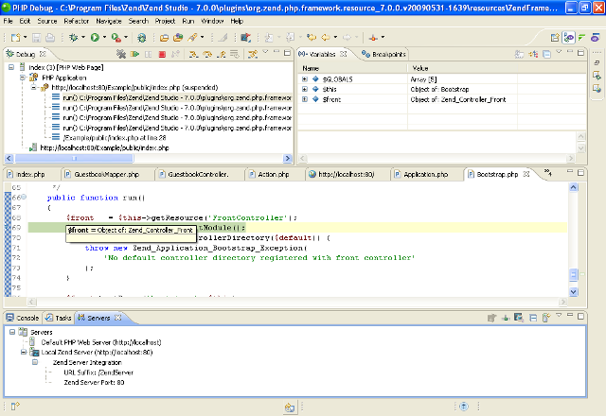606x416 pixels.
Task: Click the Debug bug toolbar icon
Action: click(74, 38)
